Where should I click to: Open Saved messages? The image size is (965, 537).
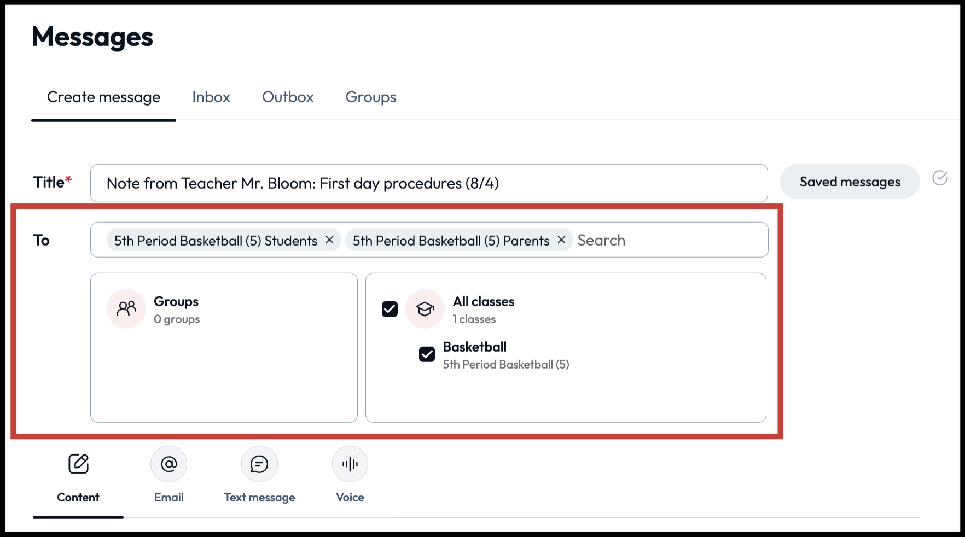[x=850, y=182]
